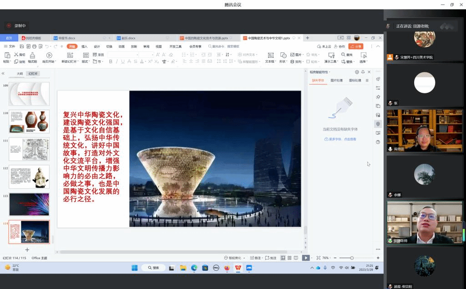Open the font size combo box
This screenshot has width=466, height=289.
point(146,55)
